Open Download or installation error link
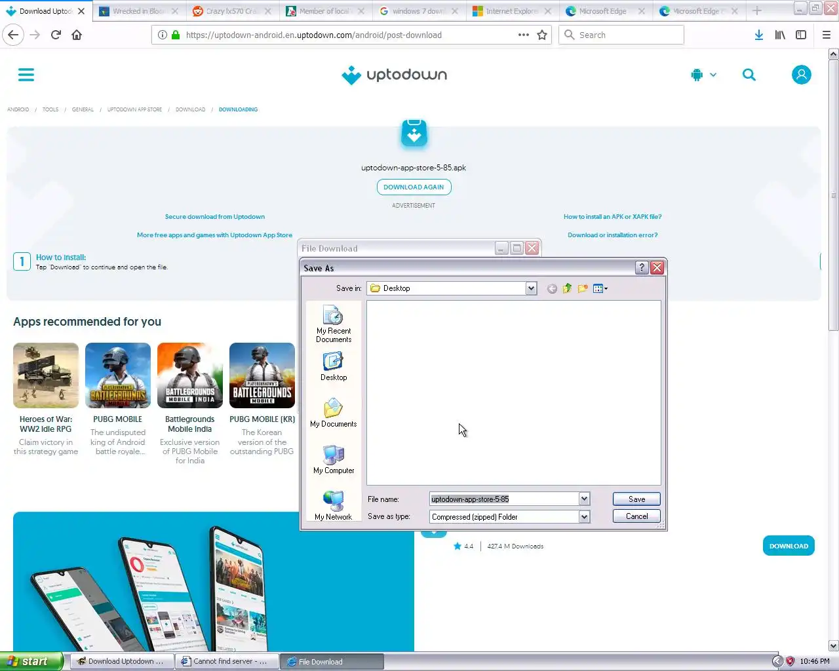 click(x=613, y=235)
